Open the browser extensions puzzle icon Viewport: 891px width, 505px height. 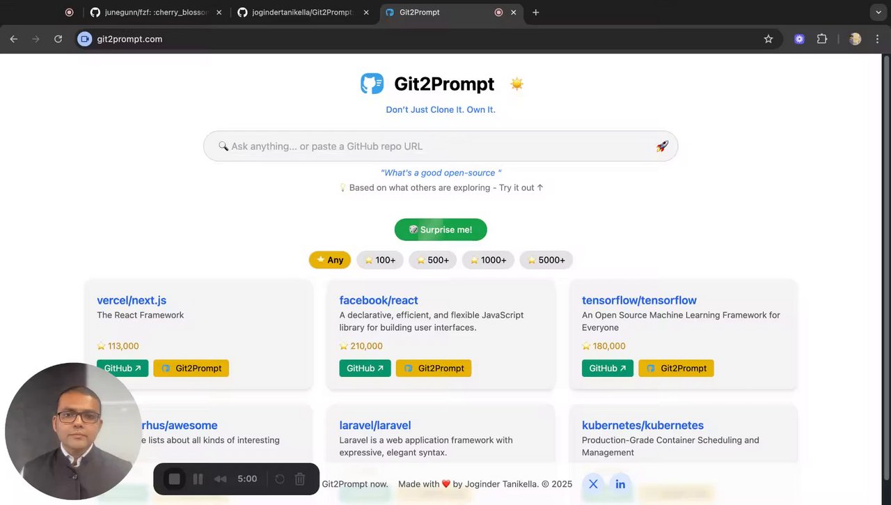822,39
